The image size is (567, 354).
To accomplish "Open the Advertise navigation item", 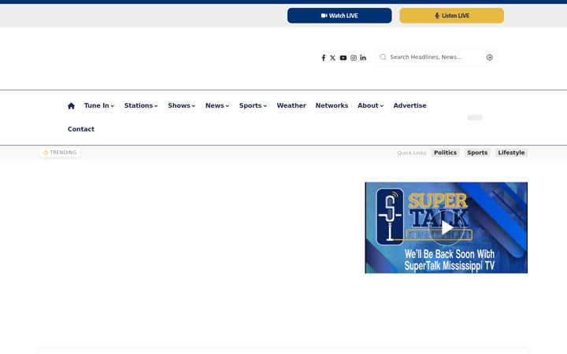I will point(409,105).
